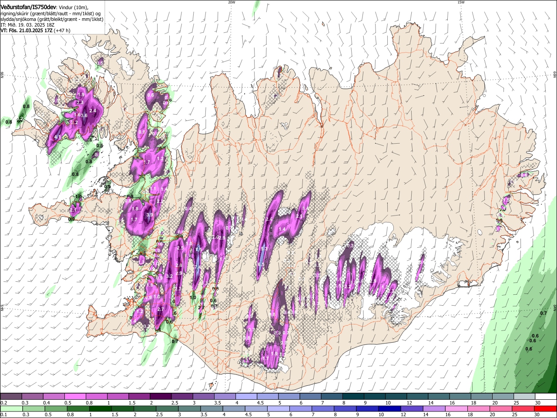The image size is (557, 418).
Task: Click the 15W longitude label
Action: (x=461, y=2)
